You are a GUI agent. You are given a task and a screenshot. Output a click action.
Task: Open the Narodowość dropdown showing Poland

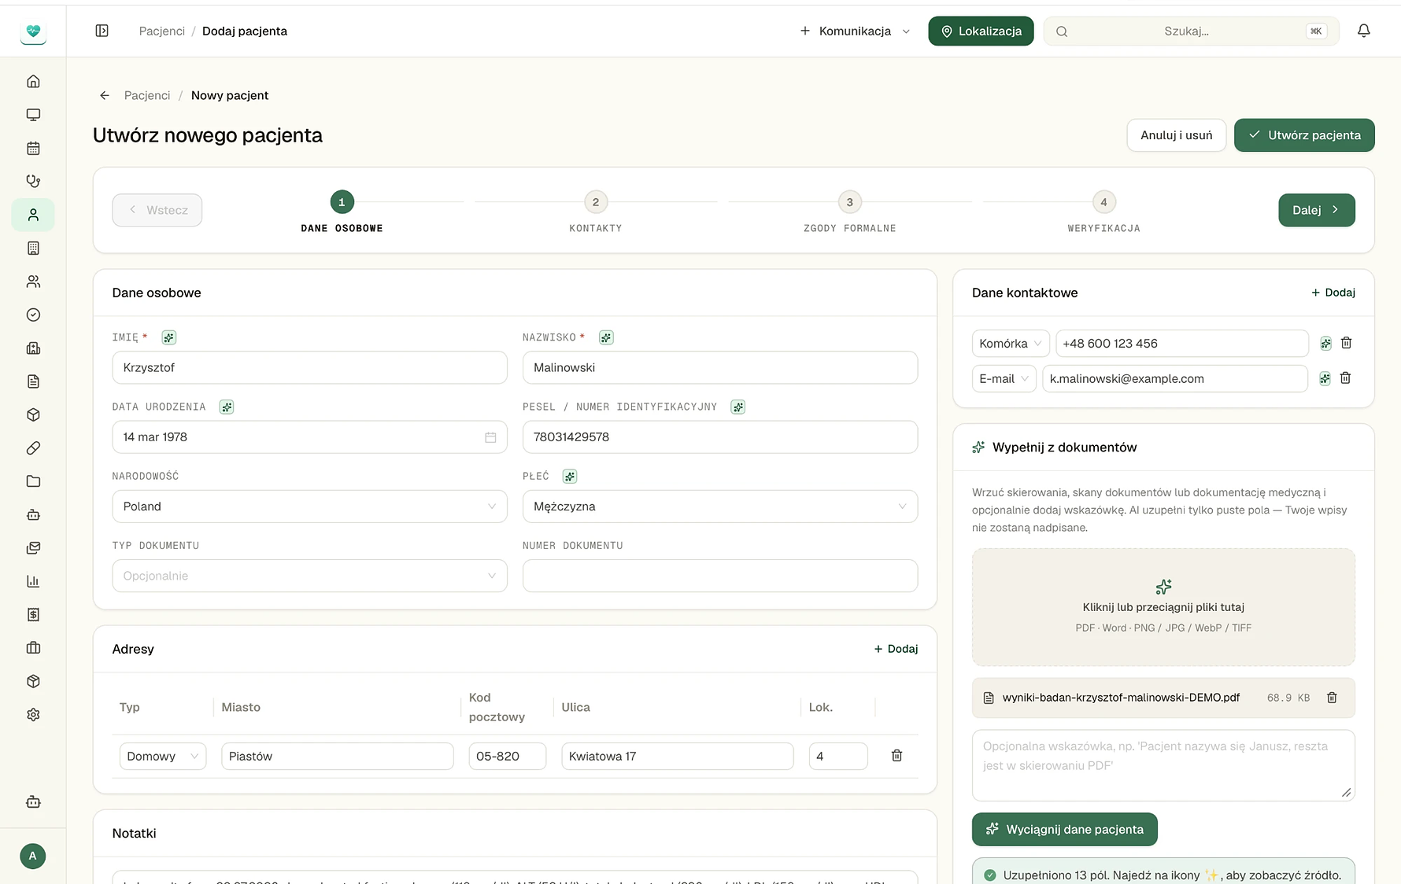pos(309,506)
